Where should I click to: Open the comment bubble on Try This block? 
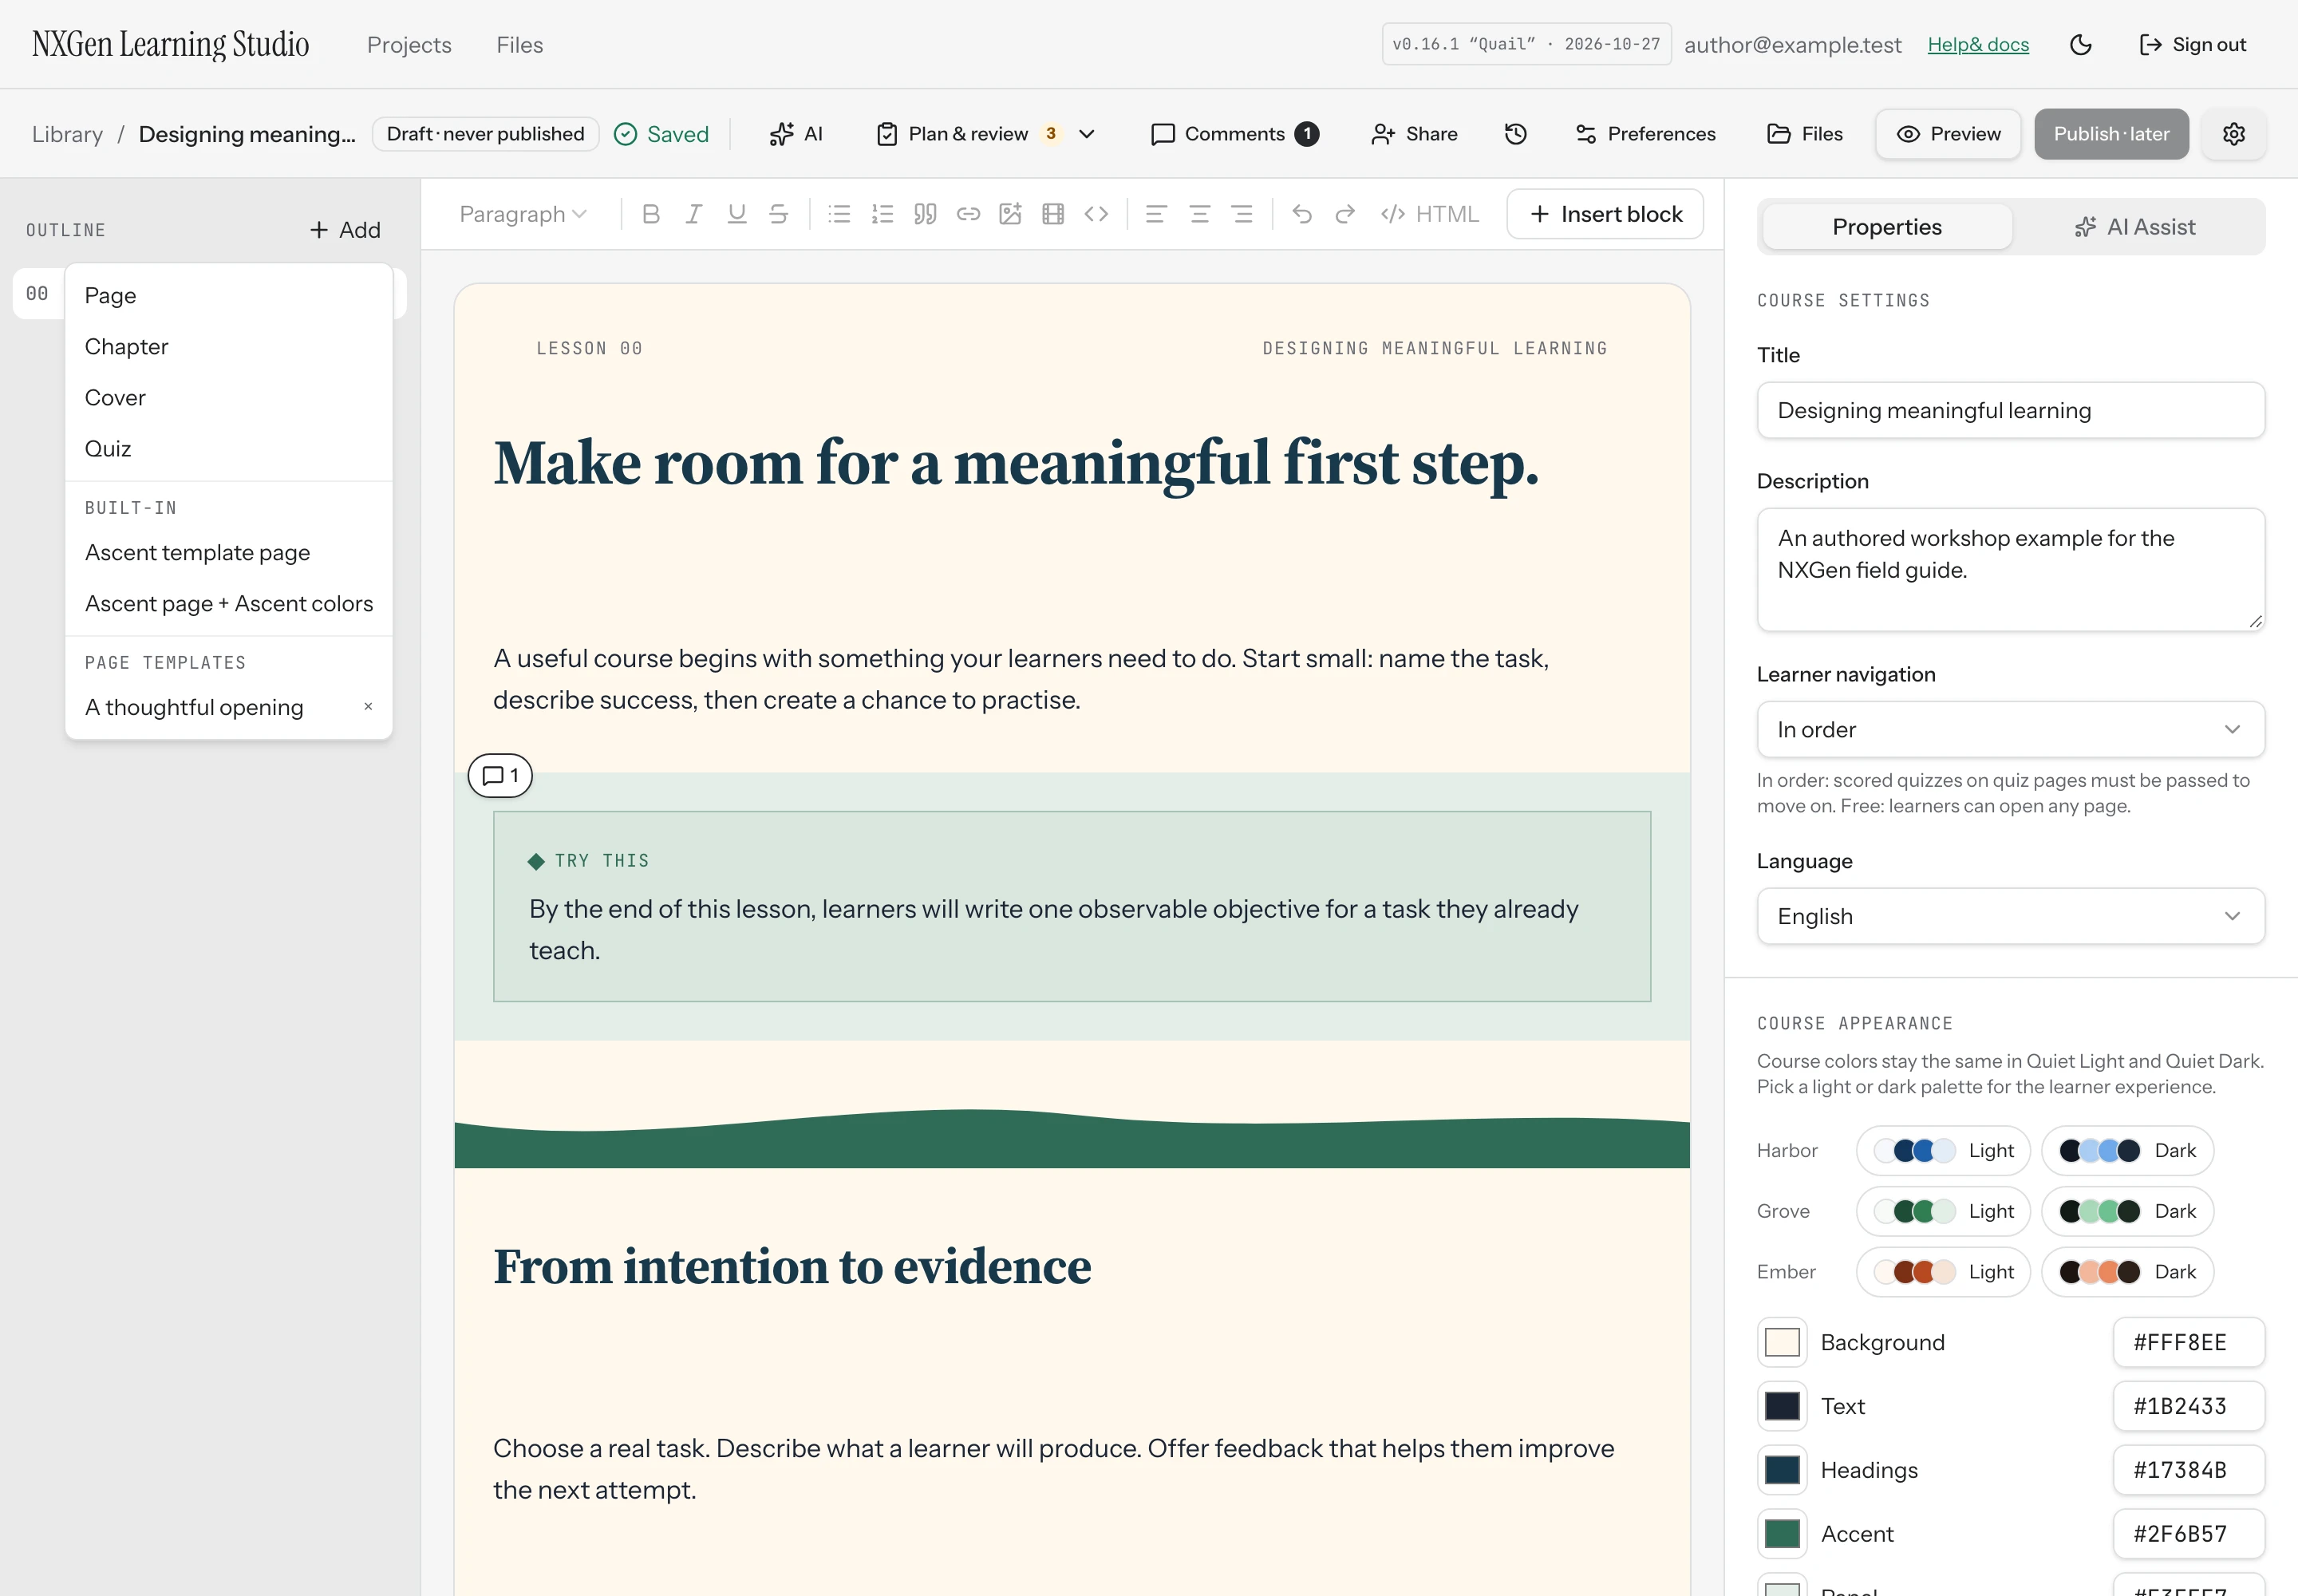coord(500,775)
